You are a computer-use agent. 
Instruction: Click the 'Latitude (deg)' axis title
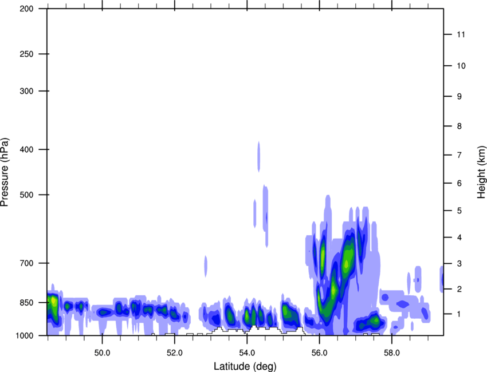(x=245, y=366)
